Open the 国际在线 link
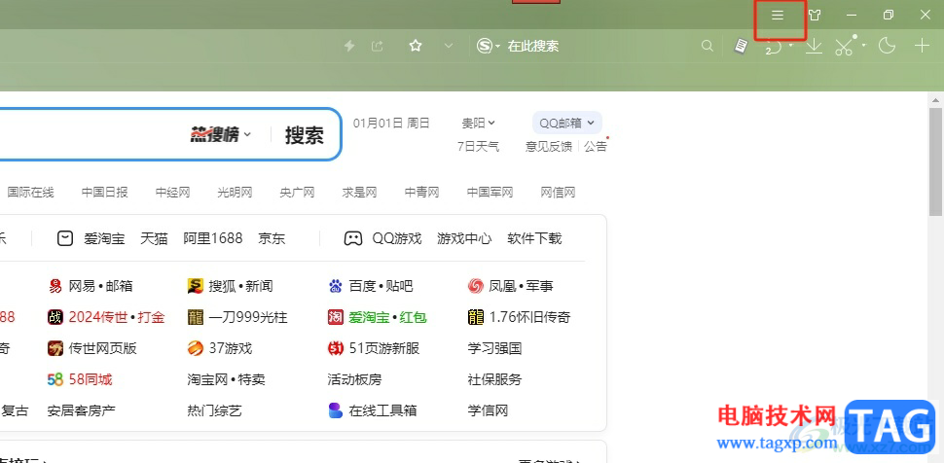Image resolution: width=944 pixels, height=463 pixels. pyautogui.click(x=31, y=193)
